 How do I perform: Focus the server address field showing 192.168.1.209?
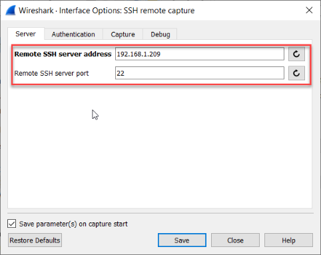[x=200, y=54]
